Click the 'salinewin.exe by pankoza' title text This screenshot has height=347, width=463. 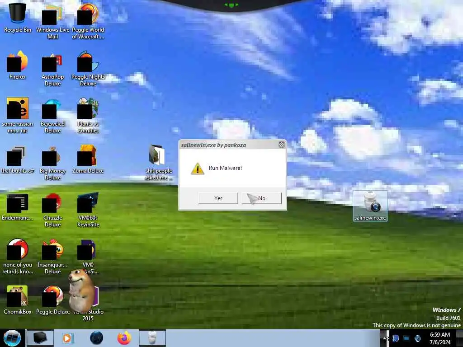coord(213,145)
